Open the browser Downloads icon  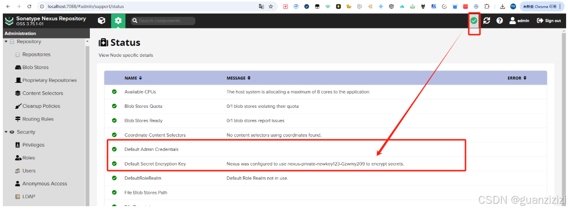coord(503,7)
